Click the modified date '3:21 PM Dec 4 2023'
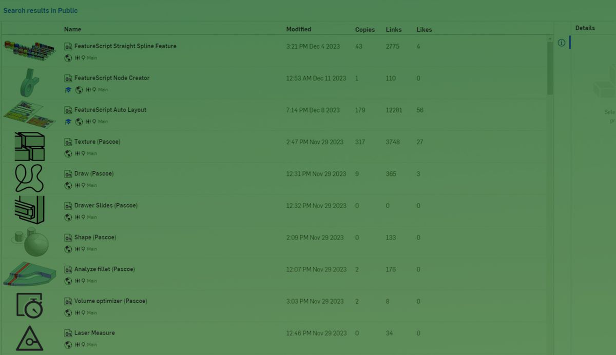616x355 pixels. (x=313, y=46)
